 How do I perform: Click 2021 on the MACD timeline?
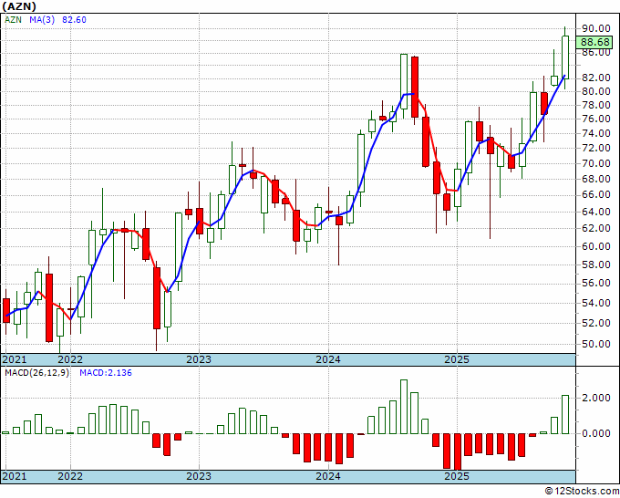tap(15, 476)
